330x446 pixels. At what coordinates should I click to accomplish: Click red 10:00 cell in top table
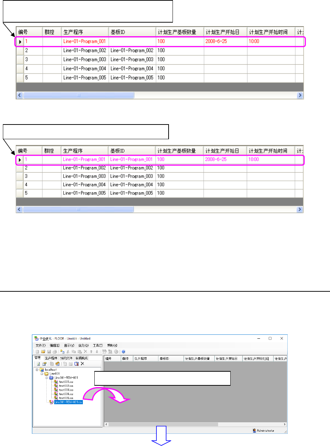[271, 41]
